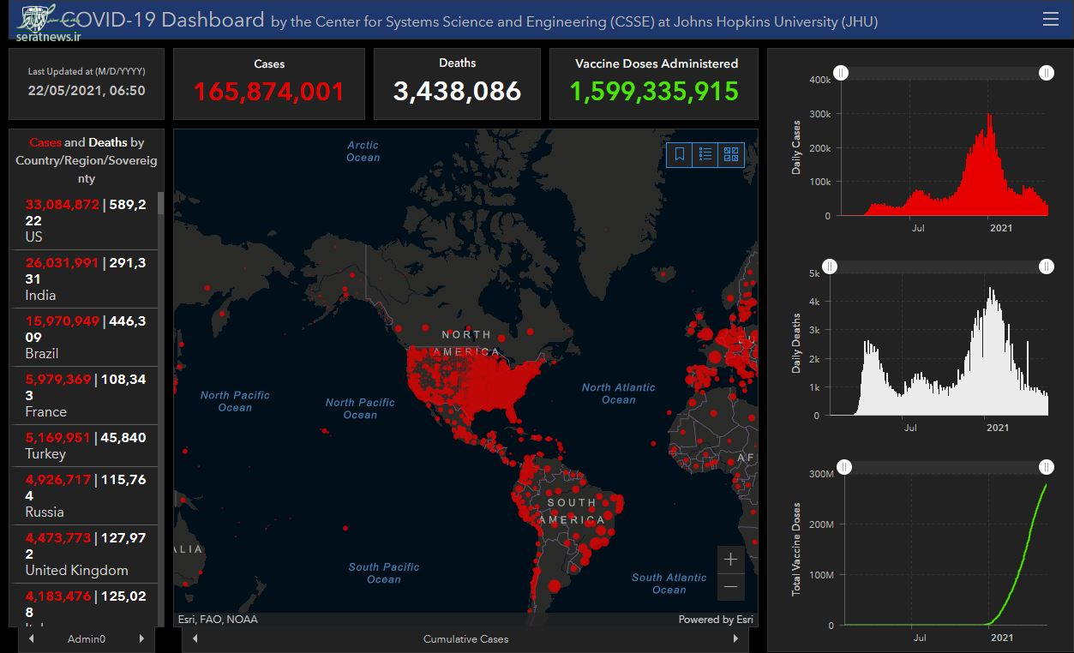Click Daily Deaths chart right range handle
This screenshot has width=1074, height=653.
pyautogui.click(x=1046, y=267)
